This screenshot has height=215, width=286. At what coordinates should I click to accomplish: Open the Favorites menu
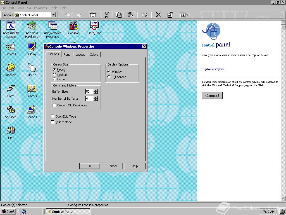(x=40, y=8)
